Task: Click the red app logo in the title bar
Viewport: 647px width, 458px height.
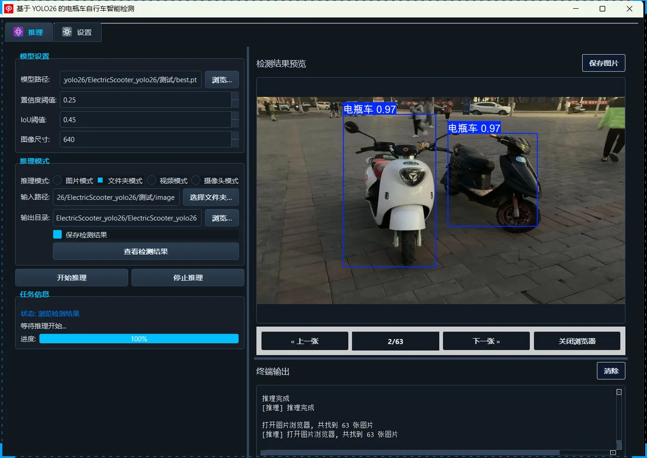Action: (x=8, y=9)
